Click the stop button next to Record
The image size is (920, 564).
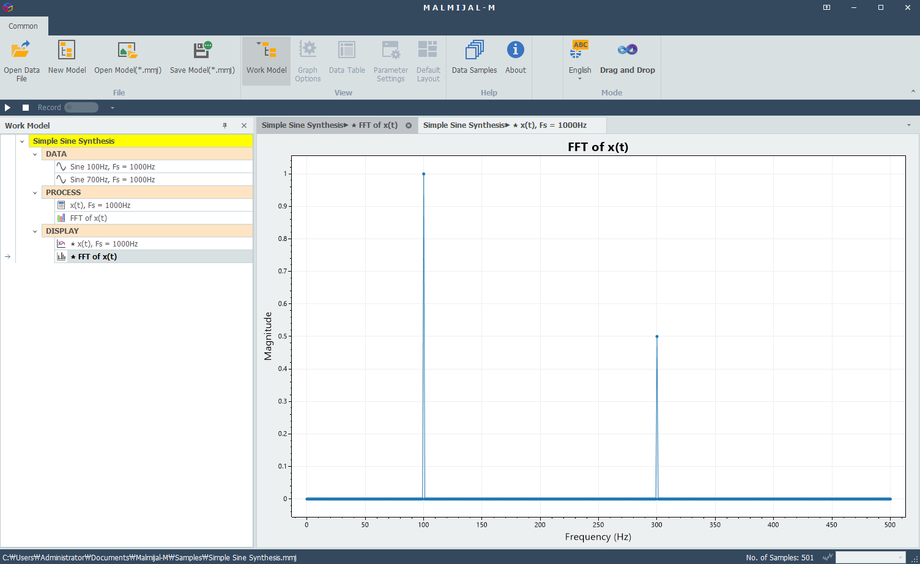tap(26, 108)
